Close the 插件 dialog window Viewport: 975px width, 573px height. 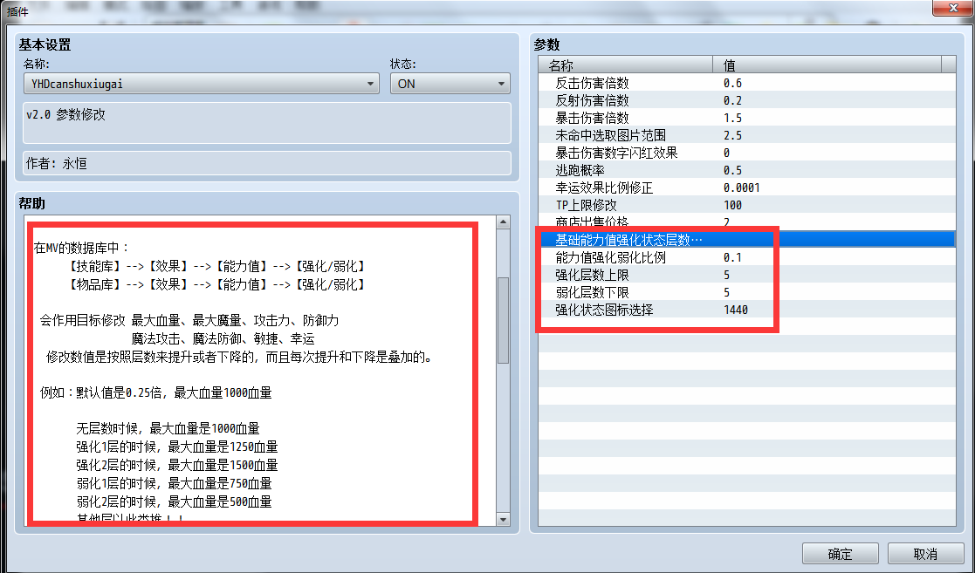[x=953, y=8]
